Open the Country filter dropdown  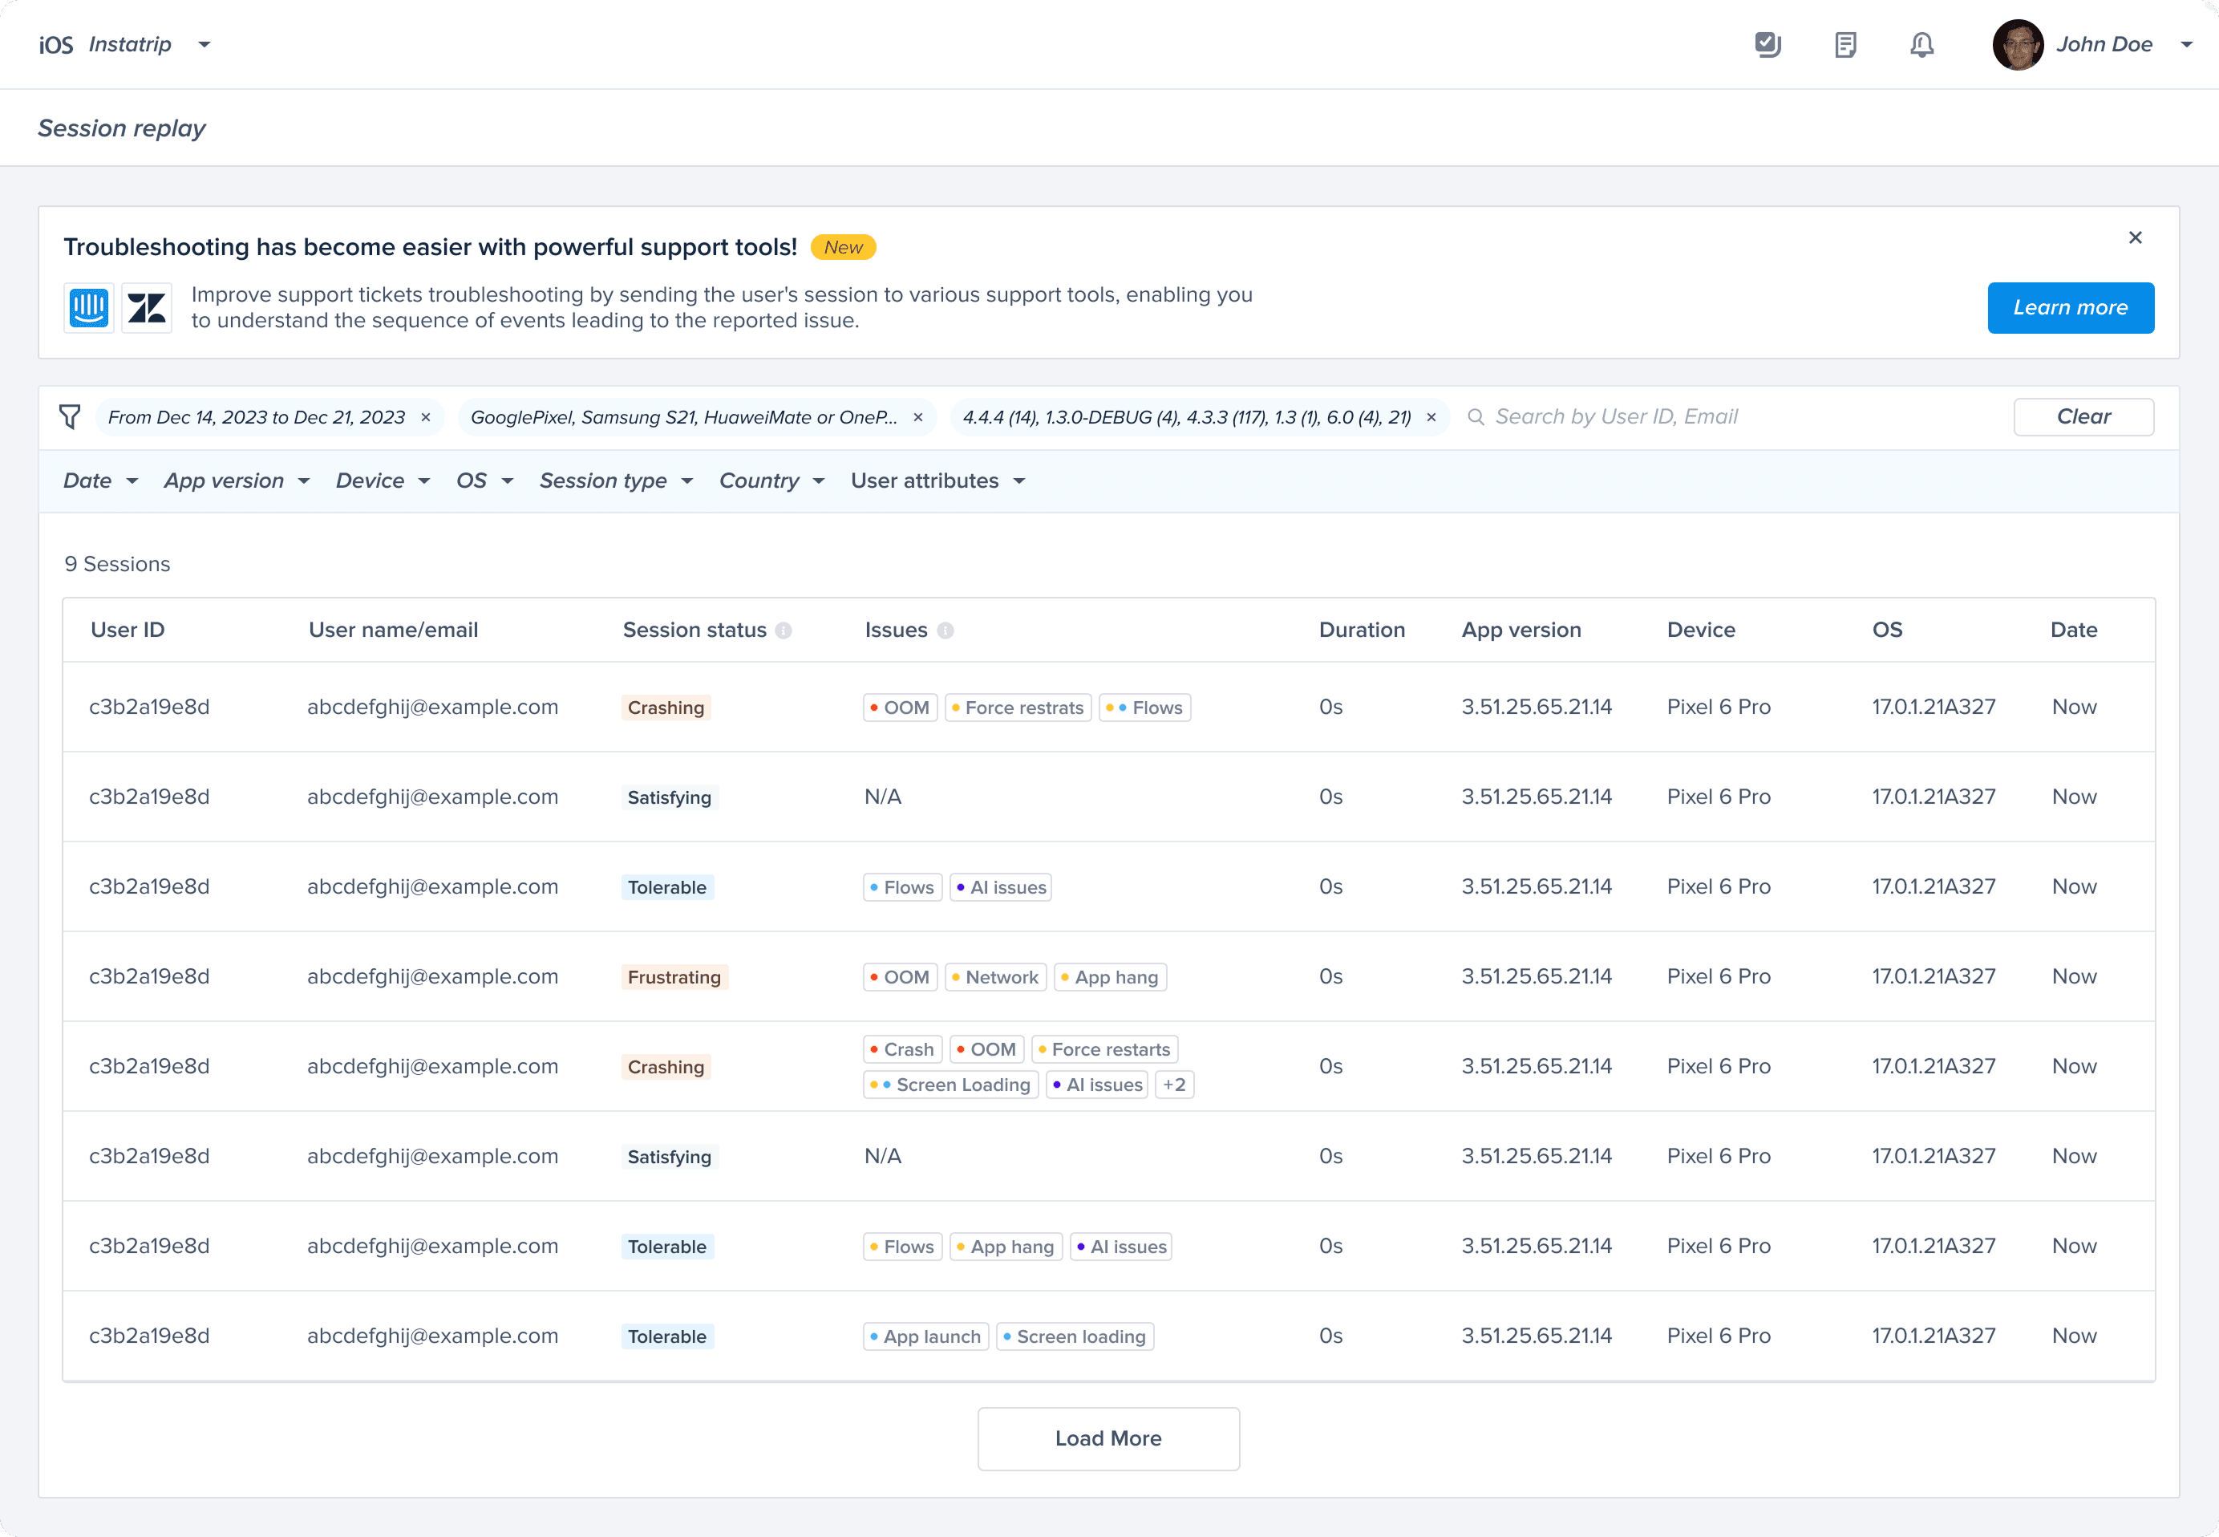click(772, 481)
